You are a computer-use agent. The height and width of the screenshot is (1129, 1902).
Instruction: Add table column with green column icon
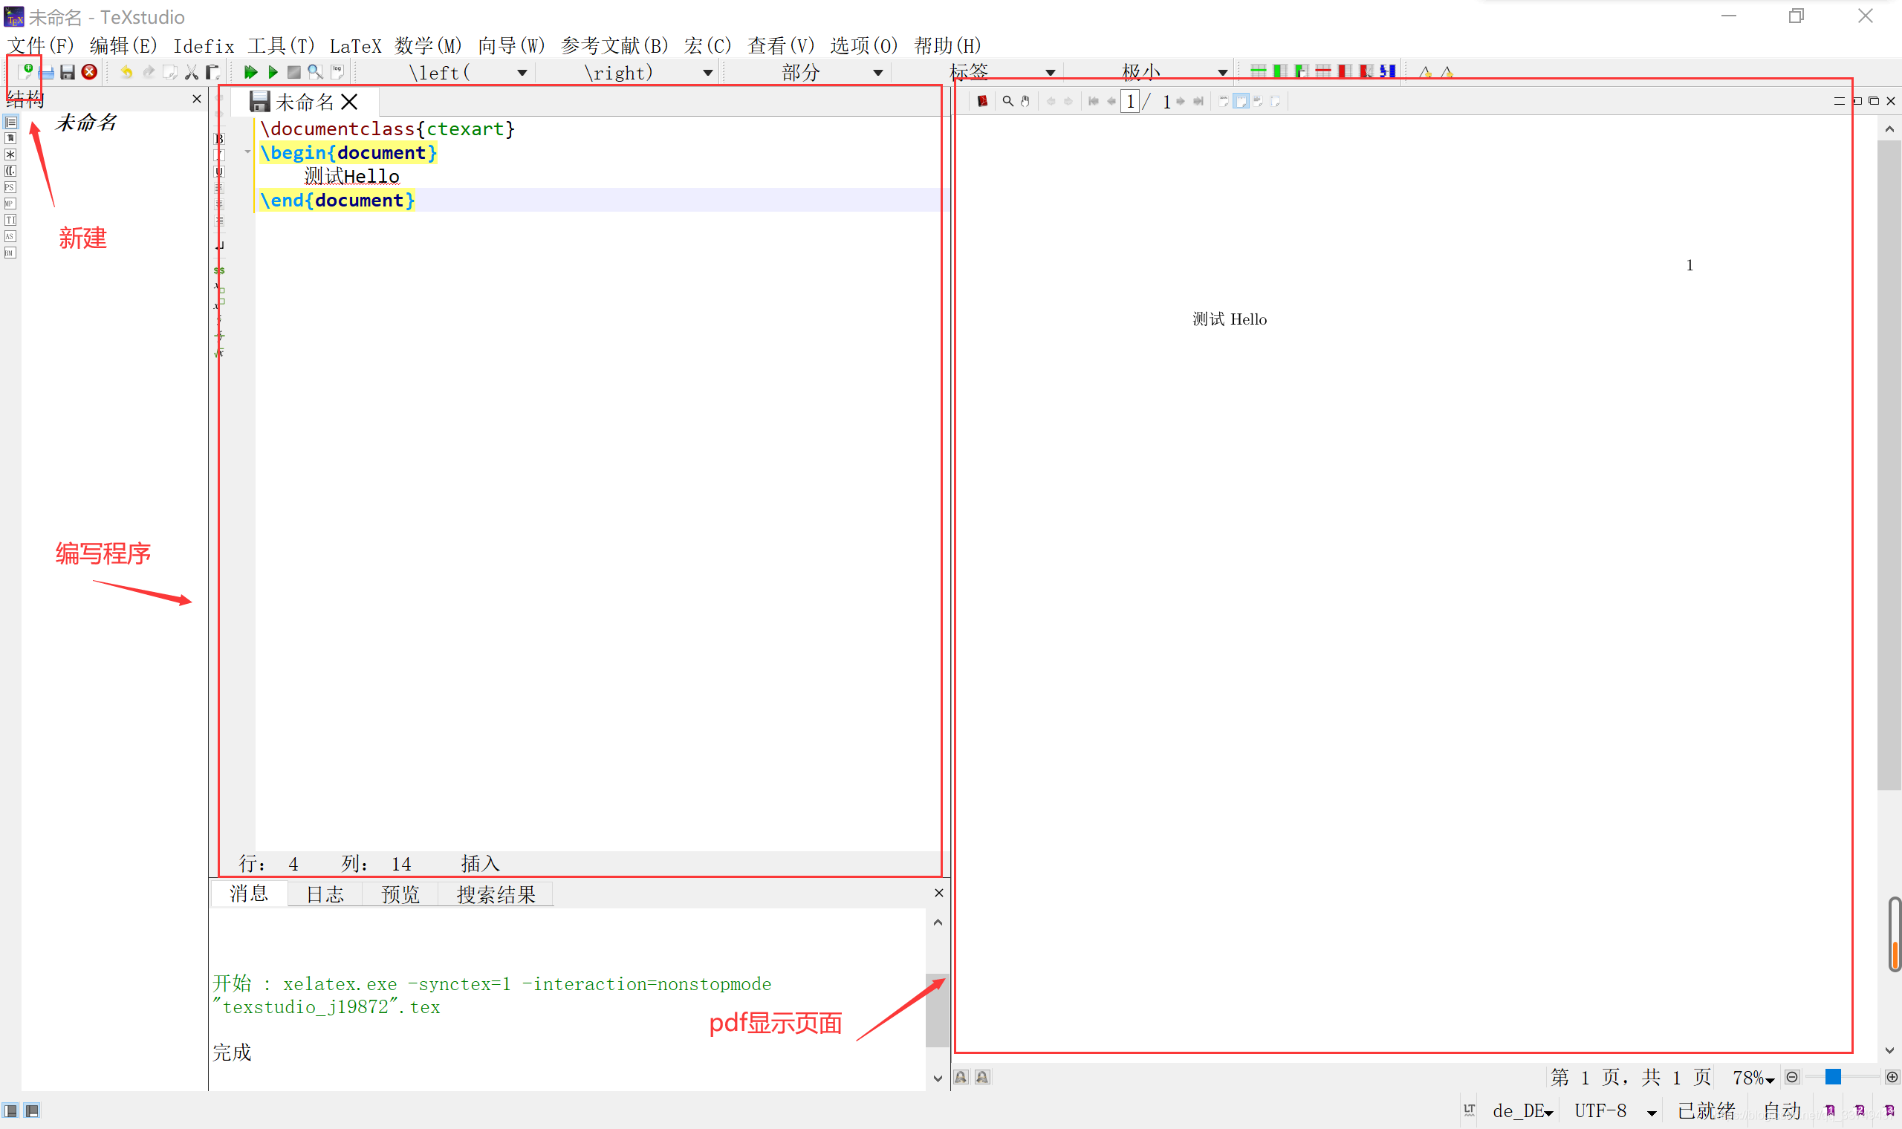[x=1279, y=71]
